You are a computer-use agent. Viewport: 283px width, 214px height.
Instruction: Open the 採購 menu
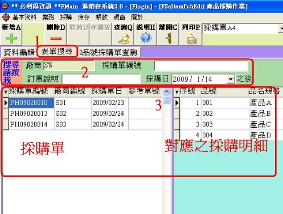tap(66, 18)
